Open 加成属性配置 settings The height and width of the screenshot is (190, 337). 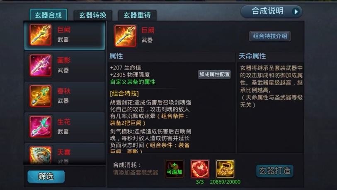(x=214, y=74)
